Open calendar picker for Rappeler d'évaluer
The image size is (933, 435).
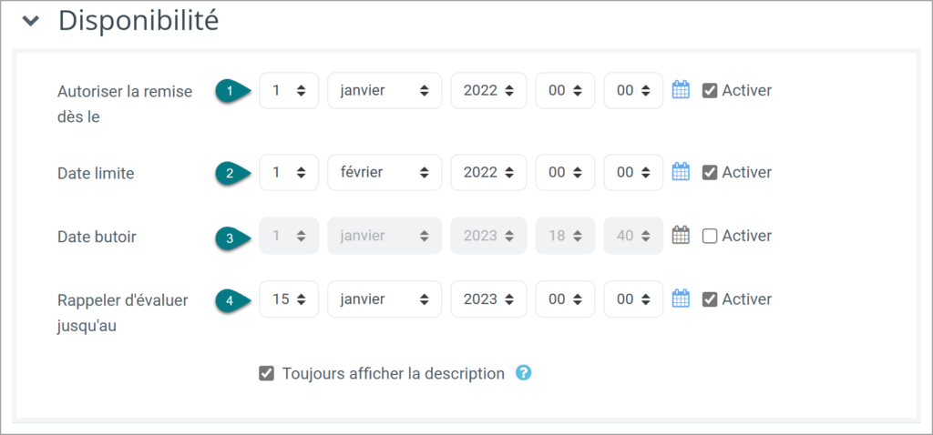[681, 298]
